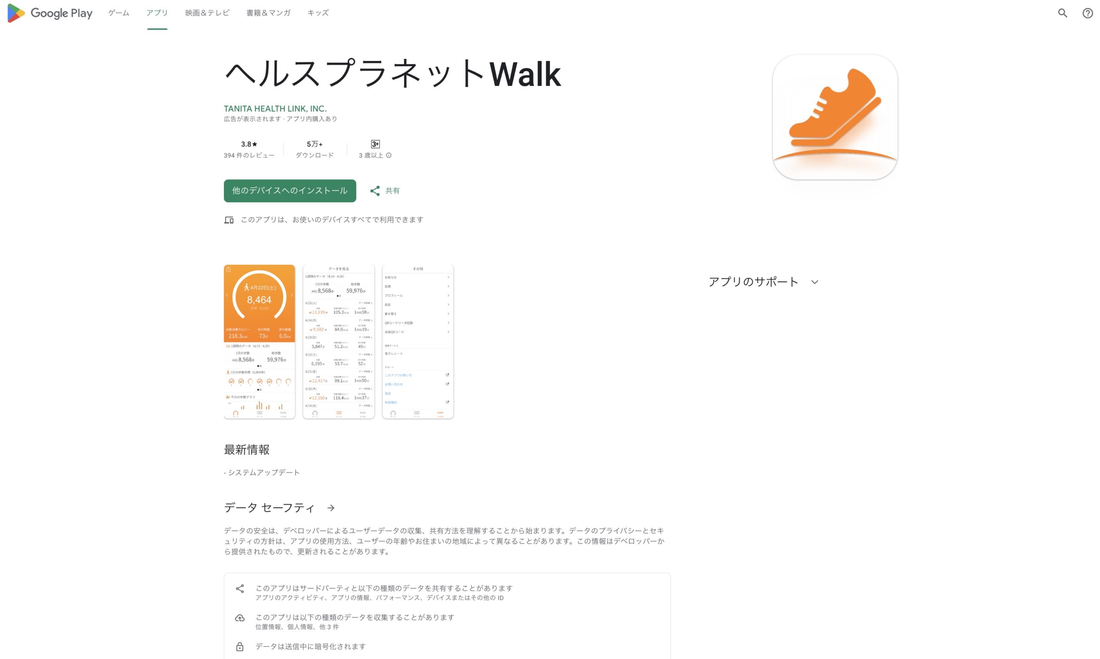Open the データを見る screenshot thumbnail
This screenshot has height=659, width=1100.
click(x=339, y=342)
